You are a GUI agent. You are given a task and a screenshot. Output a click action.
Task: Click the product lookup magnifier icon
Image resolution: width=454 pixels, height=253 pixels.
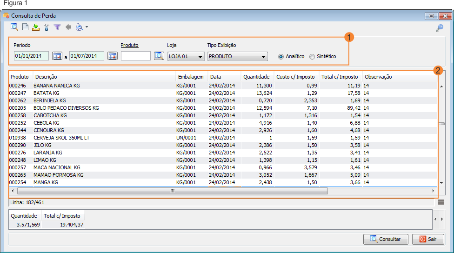pos(159,56)
